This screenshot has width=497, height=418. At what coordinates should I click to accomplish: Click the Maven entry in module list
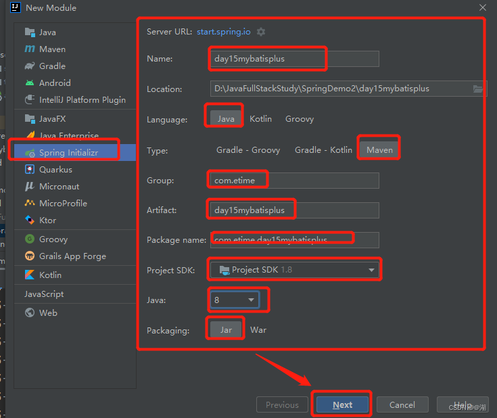click(x=75, y=49)
